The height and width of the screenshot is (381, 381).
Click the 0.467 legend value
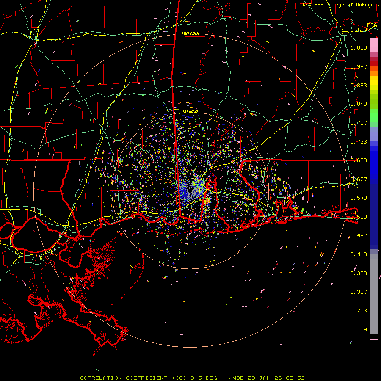[x=359, y=236]
